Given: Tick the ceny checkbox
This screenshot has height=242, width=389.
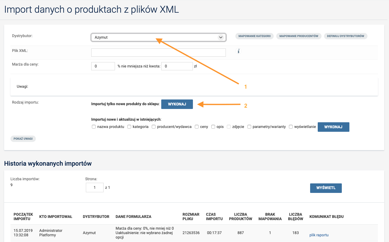Looking at the screenshot, I should coord(197,127).
